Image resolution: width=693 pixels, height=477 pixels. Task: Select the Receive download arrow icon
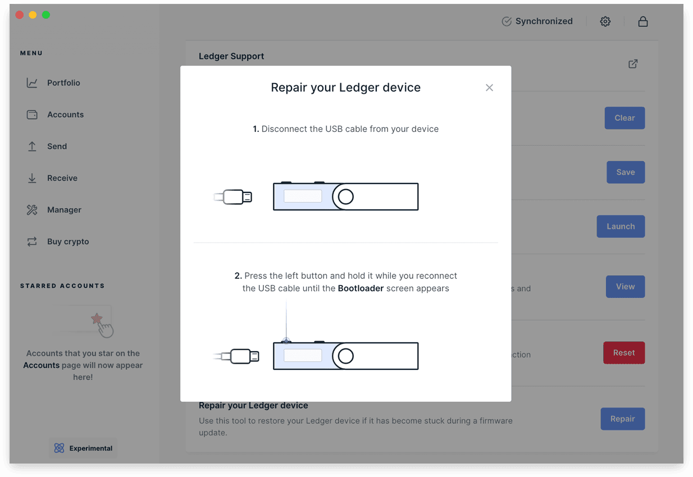pos(32,178)
